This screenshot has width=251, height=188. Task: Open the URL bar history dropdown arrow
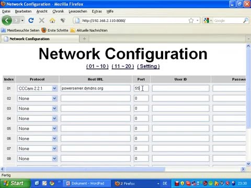point(197,20)
